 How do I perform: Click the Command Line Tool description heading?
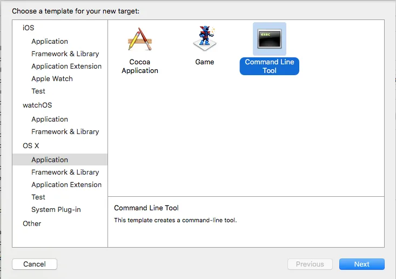[x=146, y=208]
